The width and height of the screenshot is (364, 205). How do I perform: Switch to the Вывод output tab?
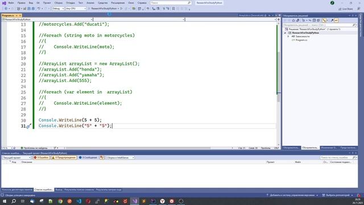(59, 190)
